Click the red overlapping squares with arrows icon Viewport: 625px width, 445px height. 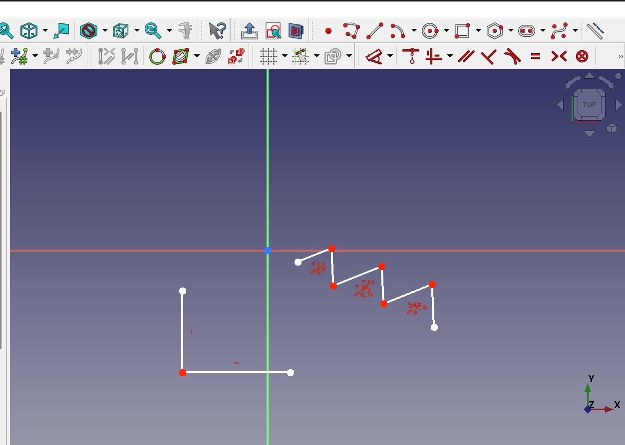(237, 56)
